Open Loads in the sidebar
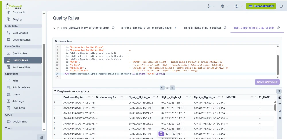 (23, 94)
